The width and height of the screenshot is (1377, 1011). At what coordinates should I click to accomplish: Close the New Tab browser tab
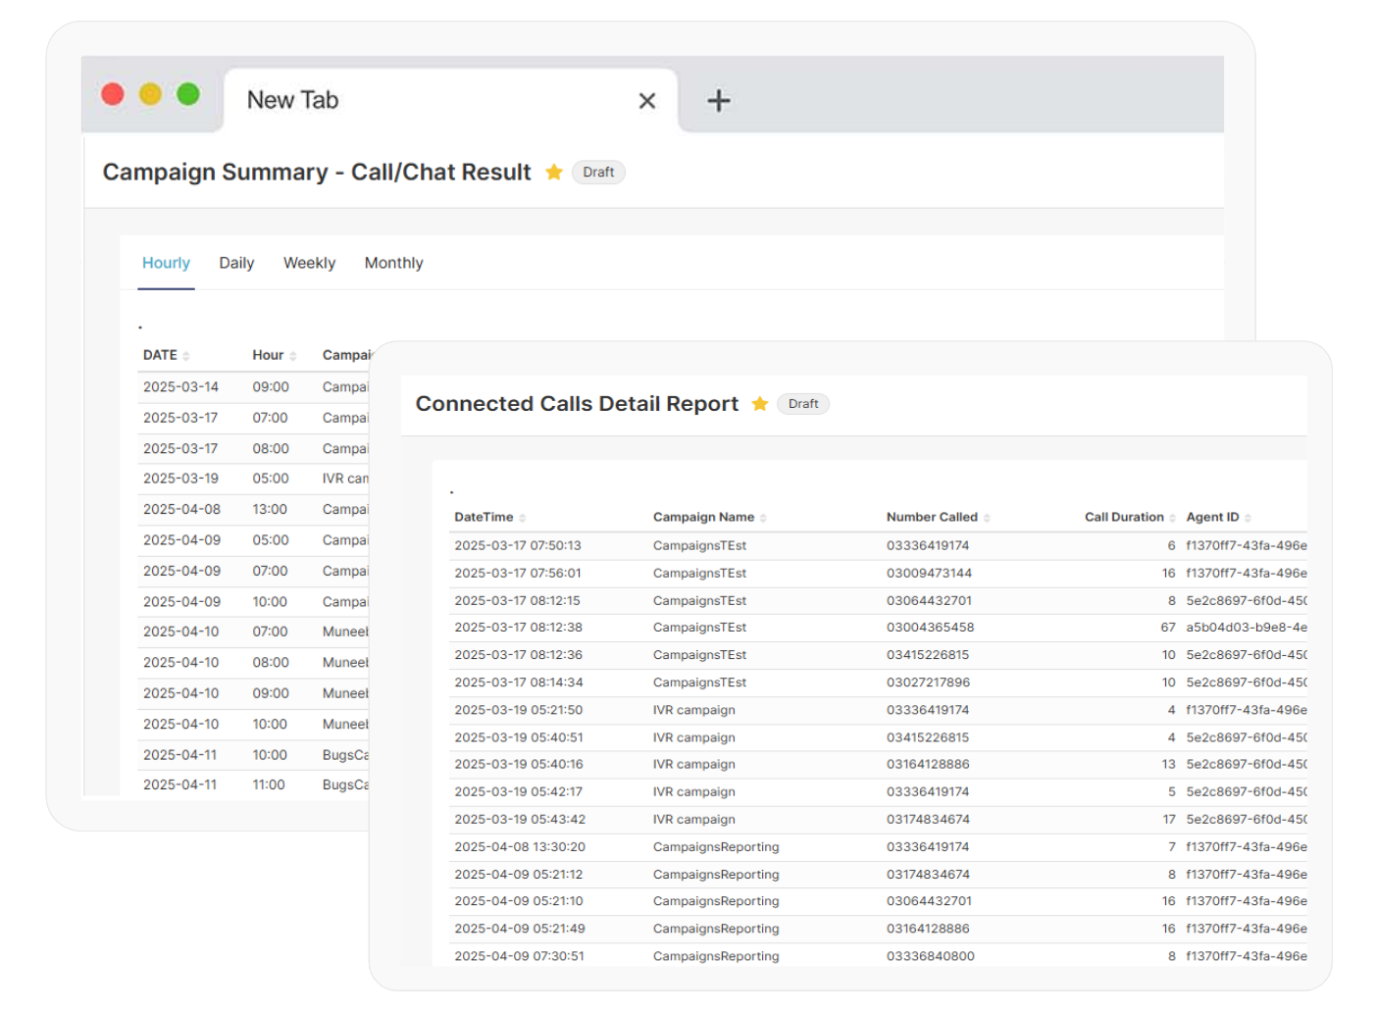pyautogui.click(x=646, y=100)
